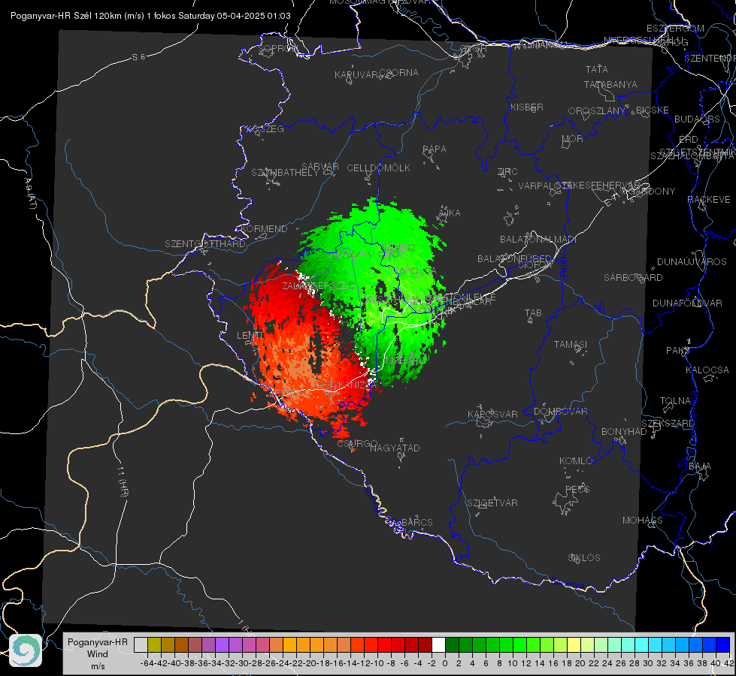The height and width of the screenshot is (676, 736).
Task: Click the CSORNA city label
Action: [399, 72]
